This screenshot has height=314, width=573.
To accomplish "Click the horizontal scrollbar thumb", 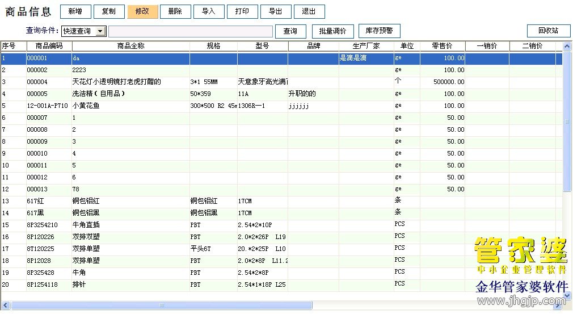I will point(162,305).
